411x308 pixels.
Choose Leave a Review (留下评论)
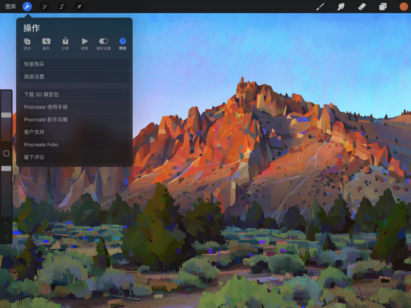point(74,157)
